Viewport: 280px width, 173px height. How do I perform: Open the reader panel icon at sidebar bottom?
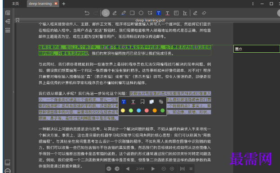click(8, 162)
